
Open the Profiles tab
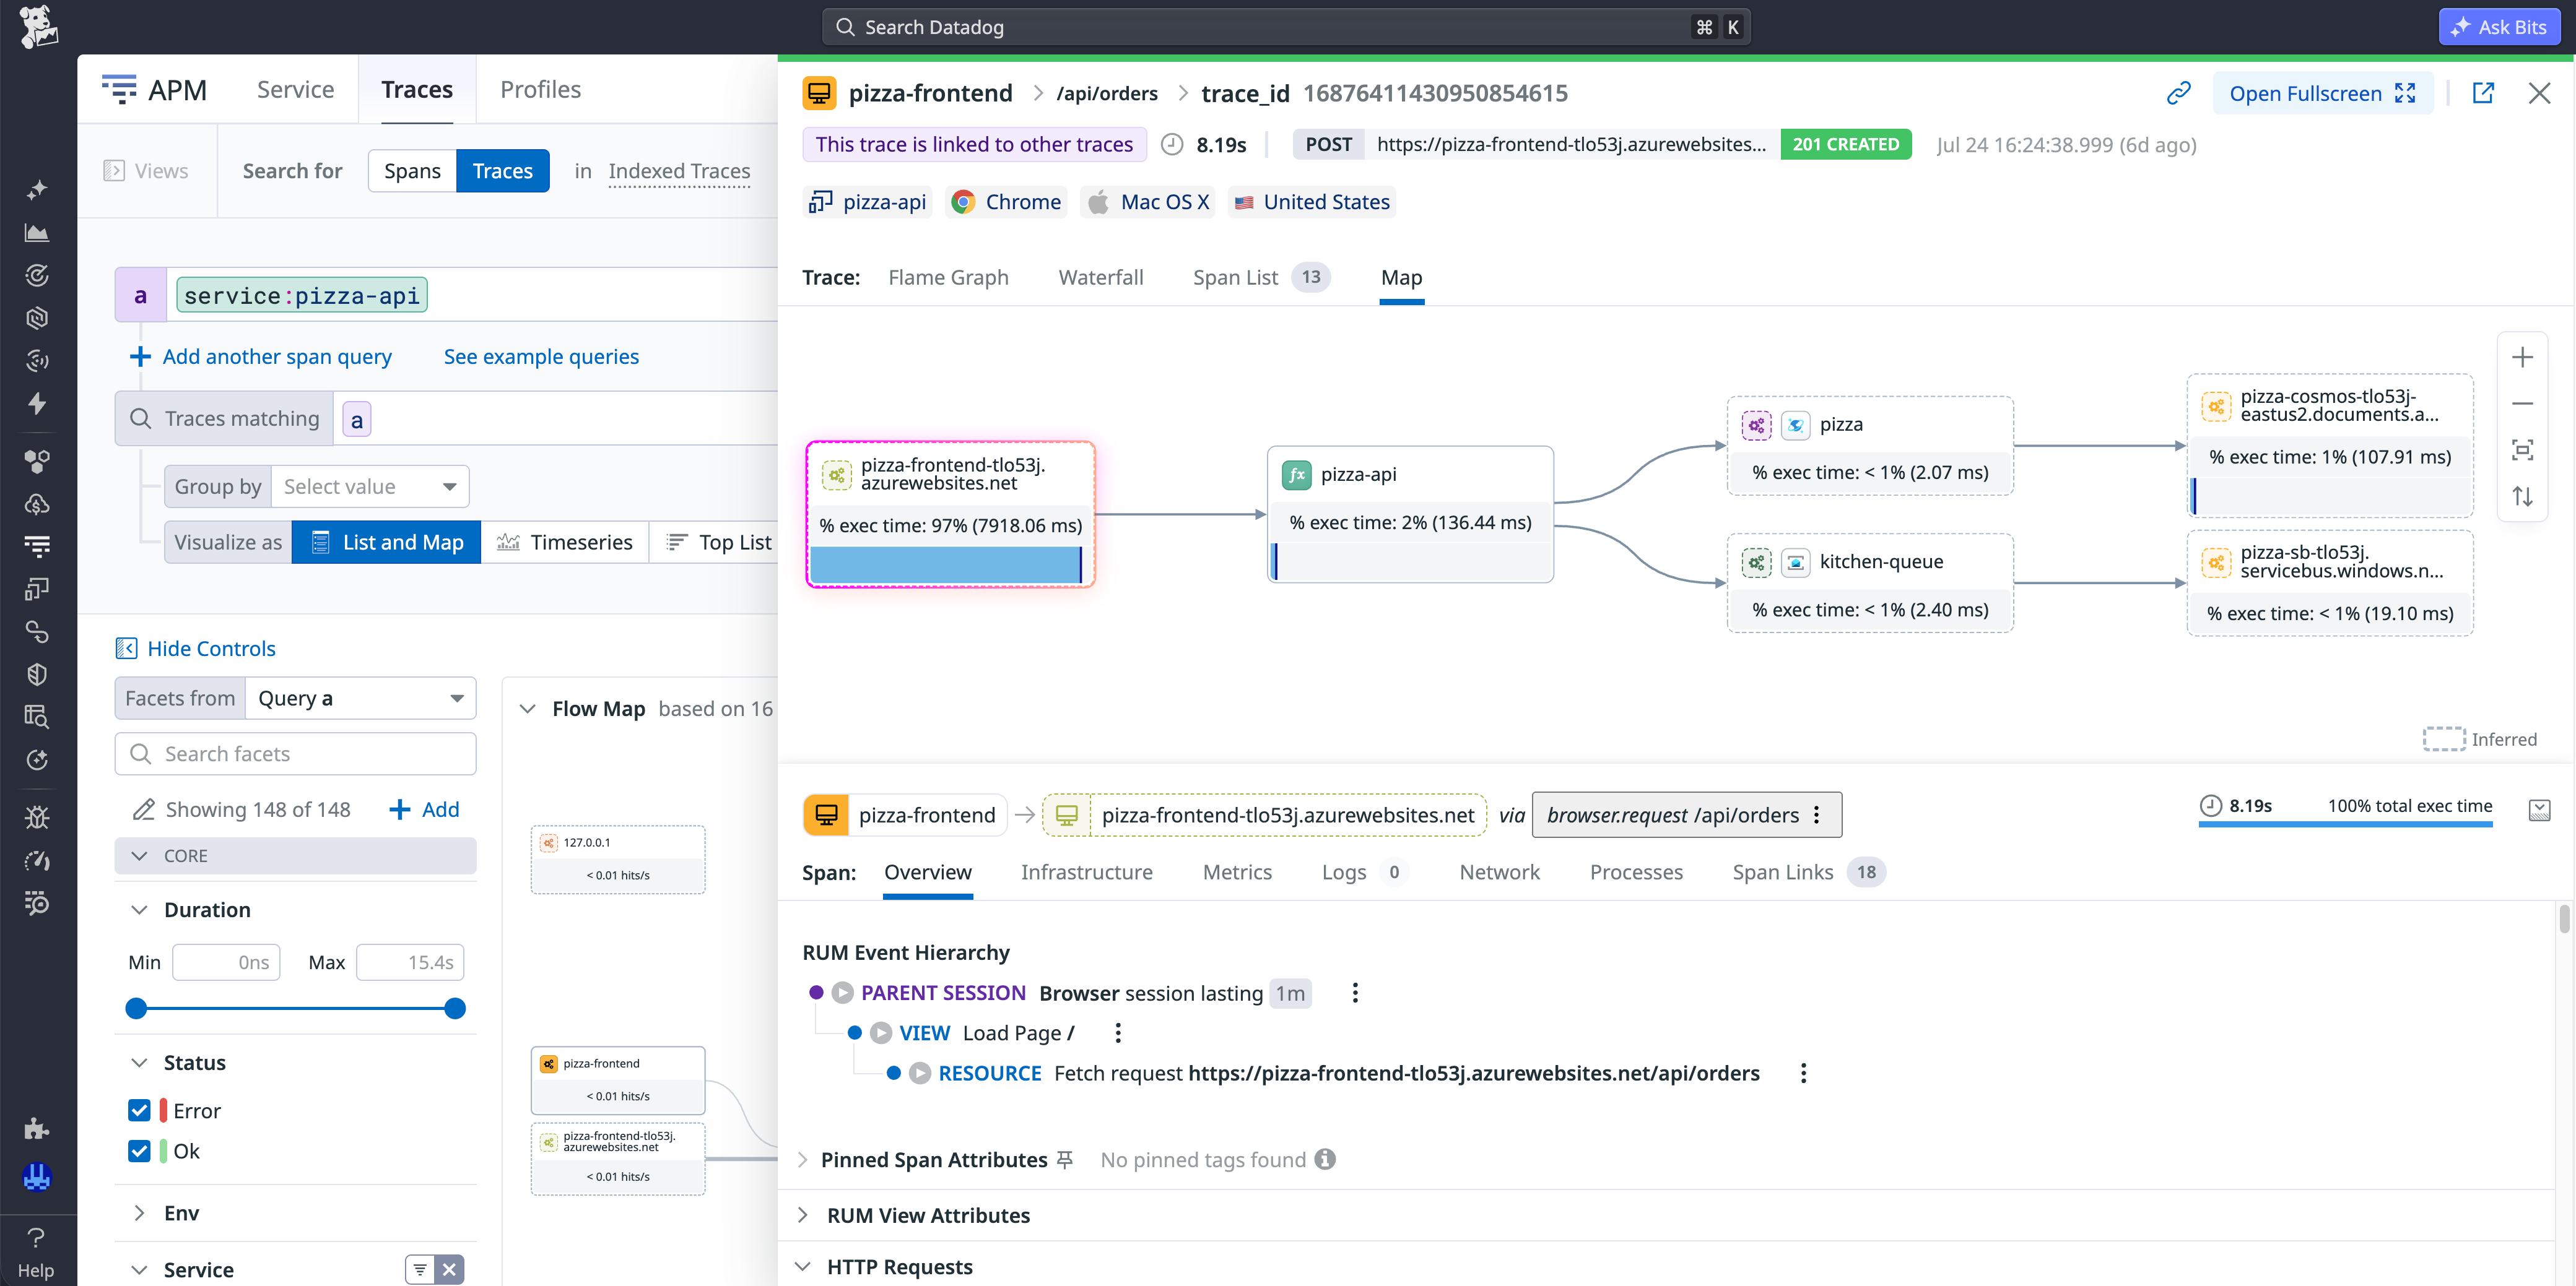[540, 90]
